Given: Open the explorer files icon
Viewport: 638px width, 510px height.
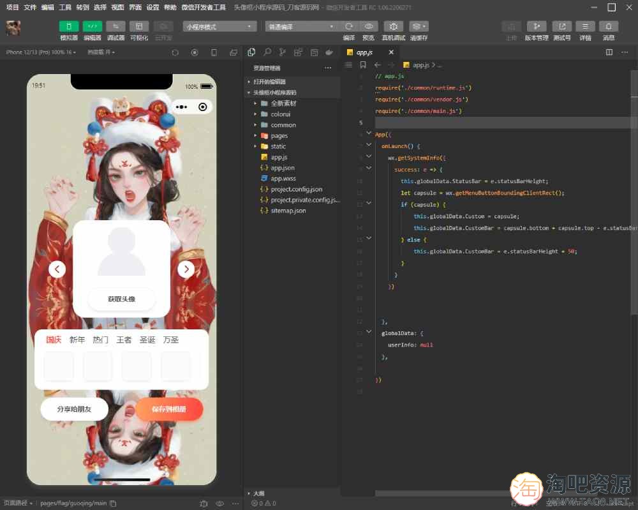Looking at the screenshot, I should pyautogui.click(x=251, y=52).
